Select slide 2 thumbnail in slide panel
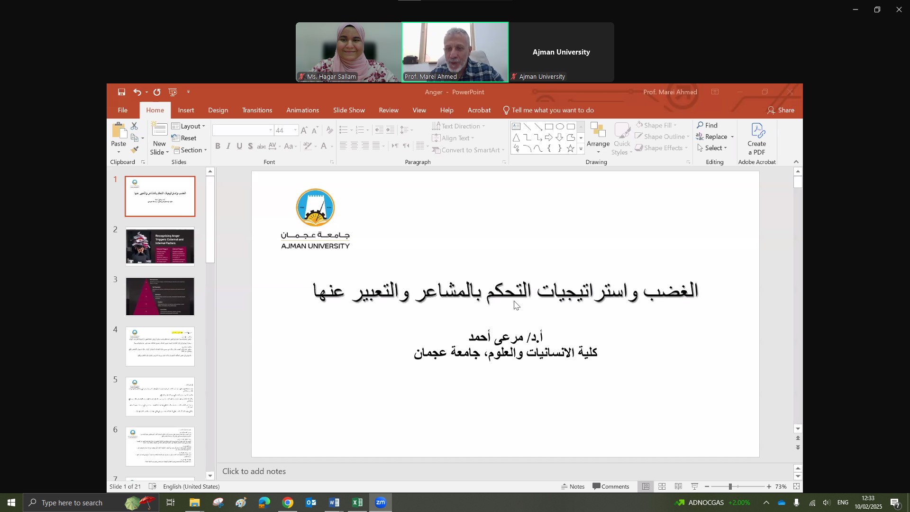The image size is (910, 512). (x=160, y=247)
